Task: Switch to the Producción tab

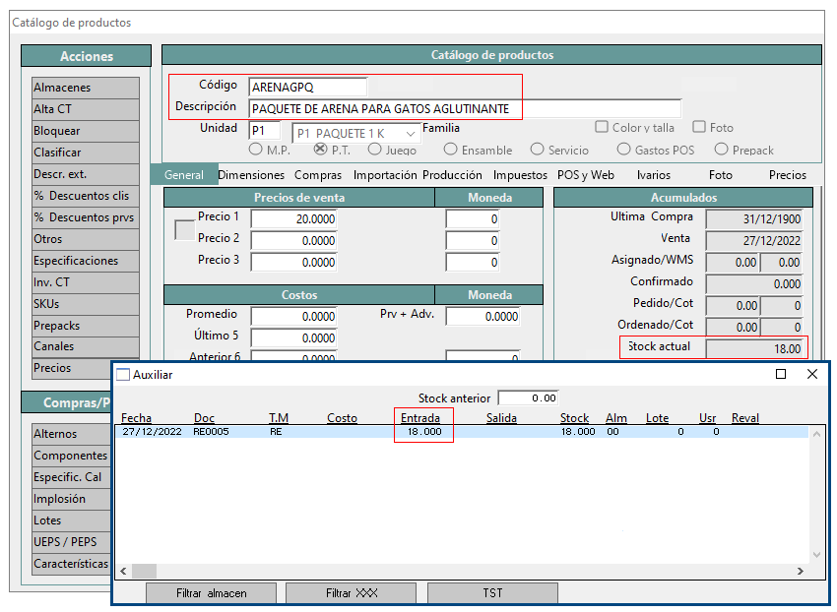Action: point(452,175)
